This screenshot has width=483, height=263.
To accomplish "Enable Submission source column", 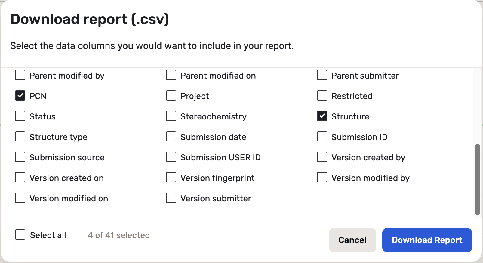I will tap(20, 157).
